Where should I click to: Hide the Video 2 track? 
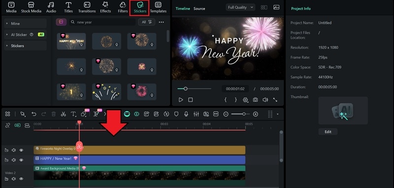[21, 179]
